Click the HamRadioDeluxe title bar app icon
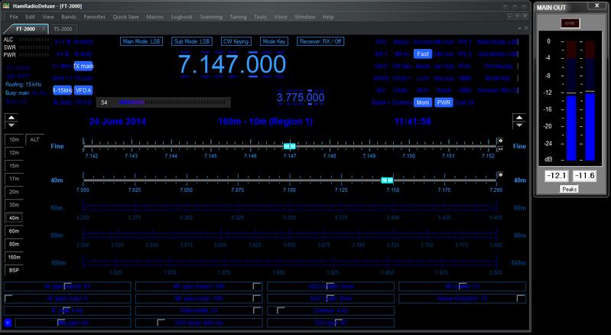This screenshot has height=335, width=611. (x=6, y=6)
